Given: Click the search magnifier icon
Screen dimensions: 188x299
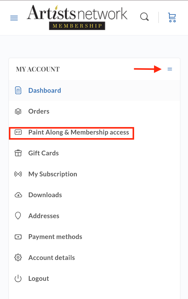Looking at the screenshot, I should [x=144, y=17].
